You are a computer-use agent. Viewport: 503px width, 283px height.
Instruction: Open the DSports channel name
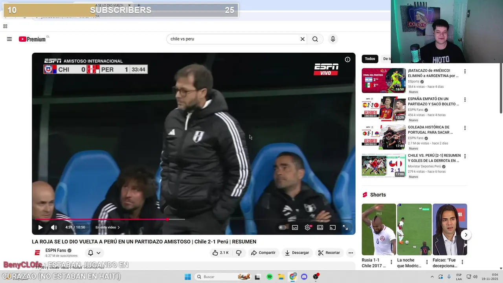point(413,81)
